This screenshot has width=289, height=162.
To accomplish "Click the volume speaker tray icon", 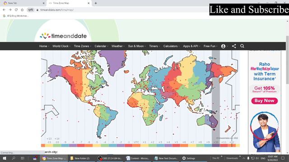I will (x=257, y=158).
